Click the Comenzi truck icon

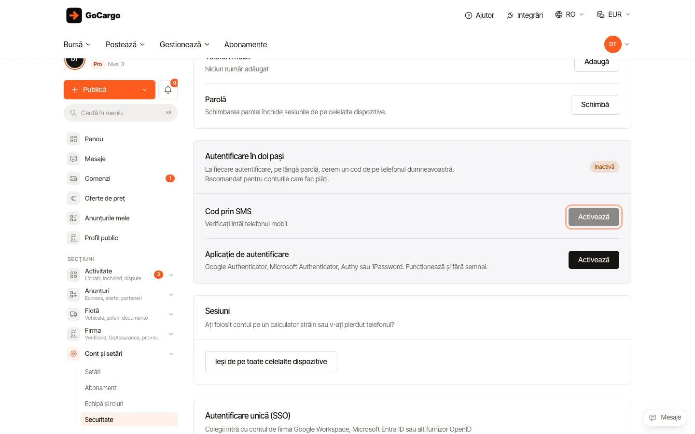pos(73,178)
